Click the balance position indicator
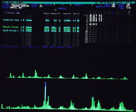136x112 pixels. pyautogui.click(x=92, y=5)
